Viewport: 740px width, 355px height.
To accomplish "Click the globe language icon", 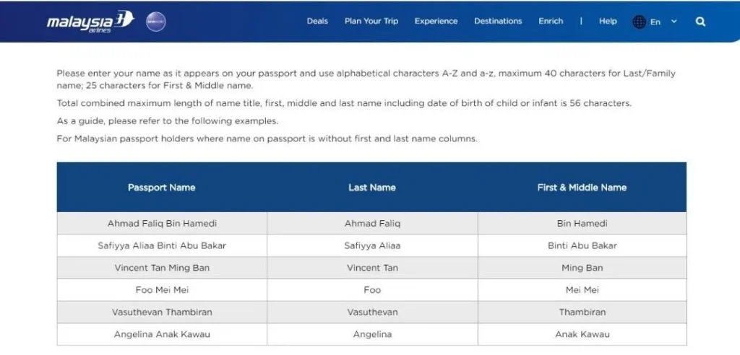I will (639, 22).
